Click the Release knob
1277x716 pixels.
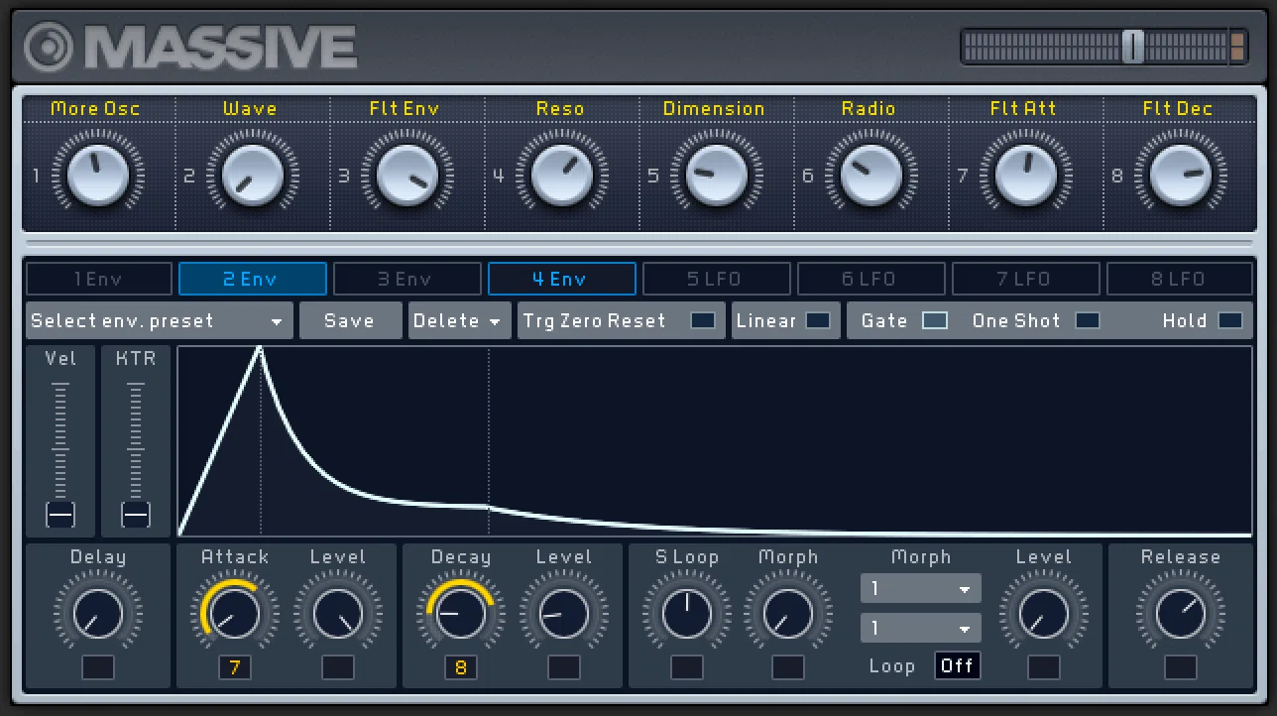click(1181, 614)
